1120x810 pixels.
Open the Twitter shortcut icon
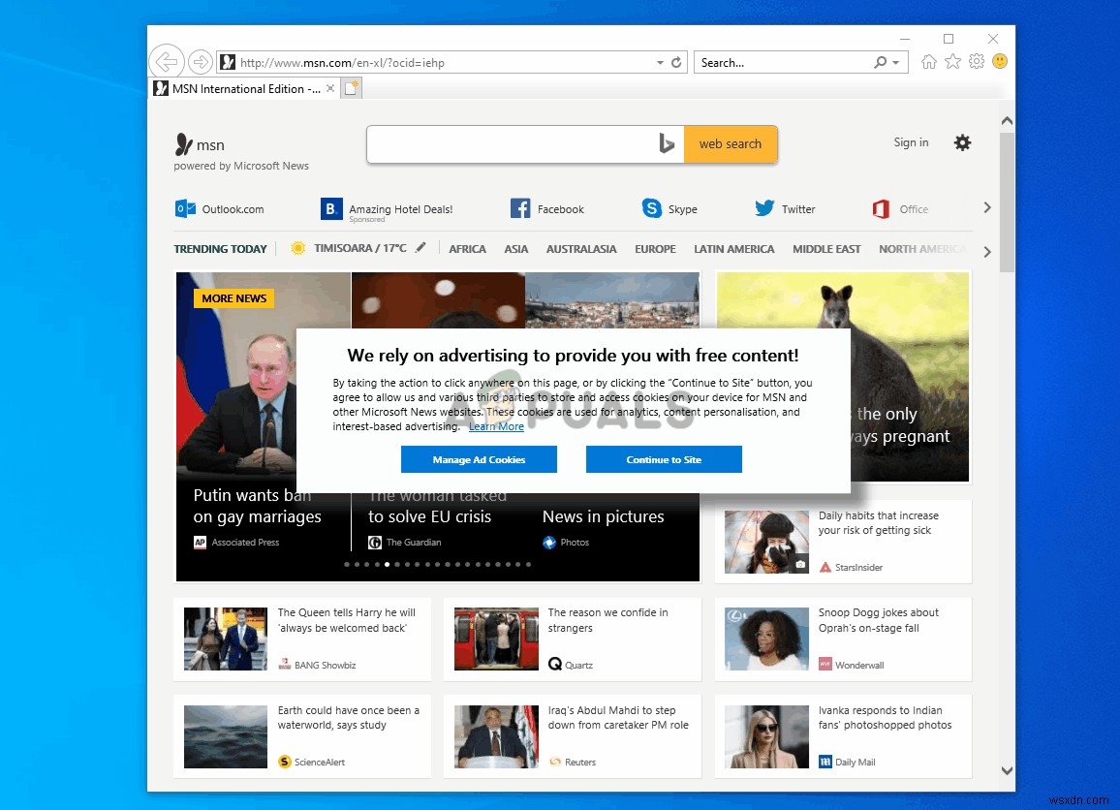pyautogui.click(x=762, y=208)
